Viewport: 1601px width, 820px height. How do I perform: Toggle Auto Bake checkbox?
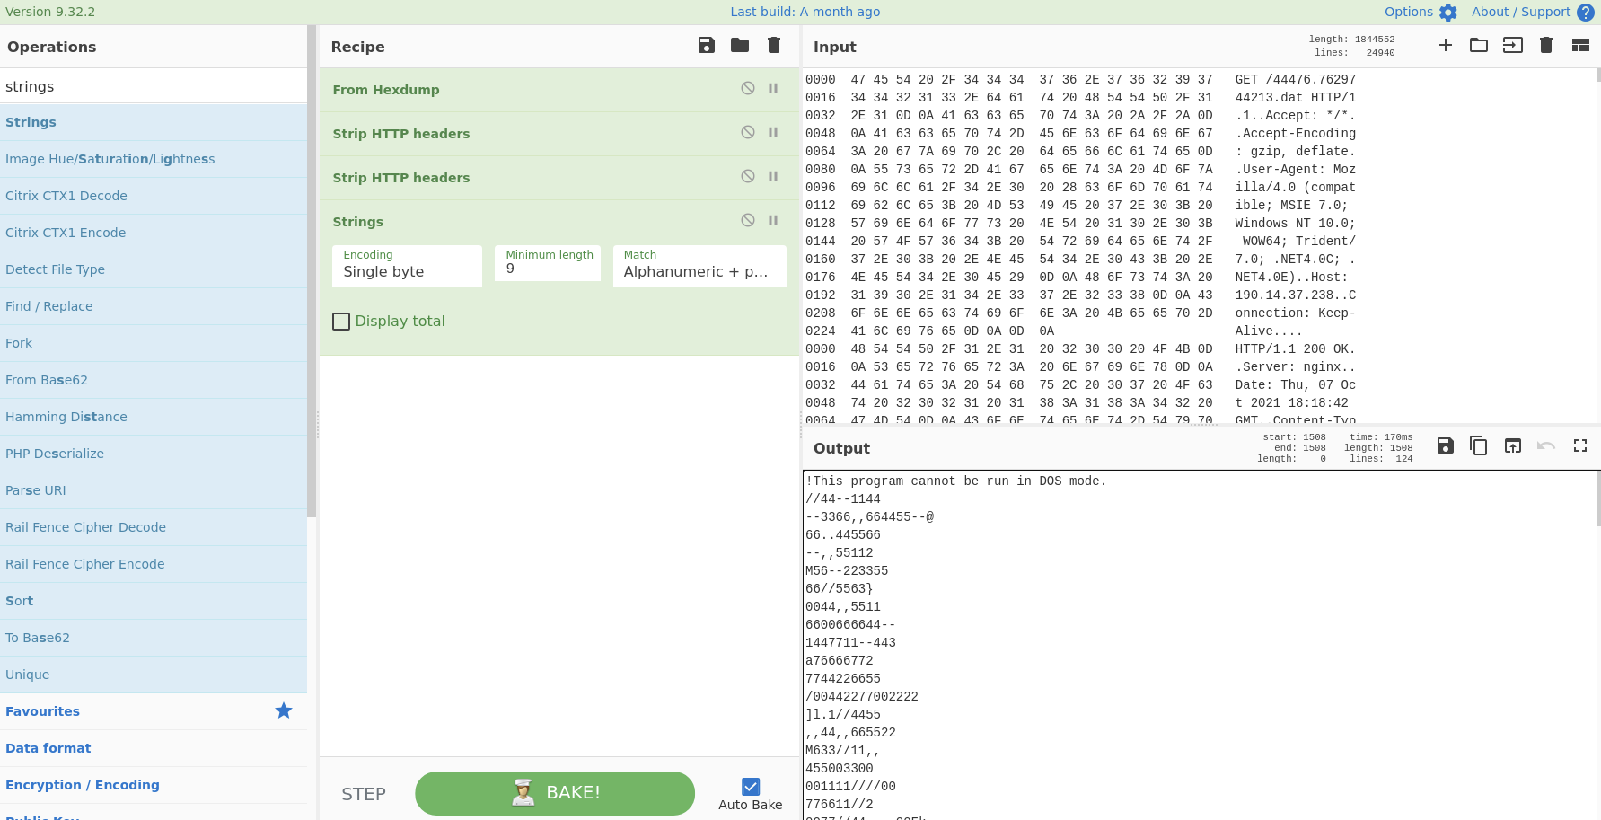750,787
